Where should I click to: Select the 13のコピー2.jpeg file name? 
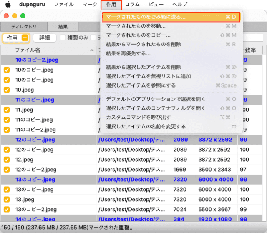(x=36, y=209)
